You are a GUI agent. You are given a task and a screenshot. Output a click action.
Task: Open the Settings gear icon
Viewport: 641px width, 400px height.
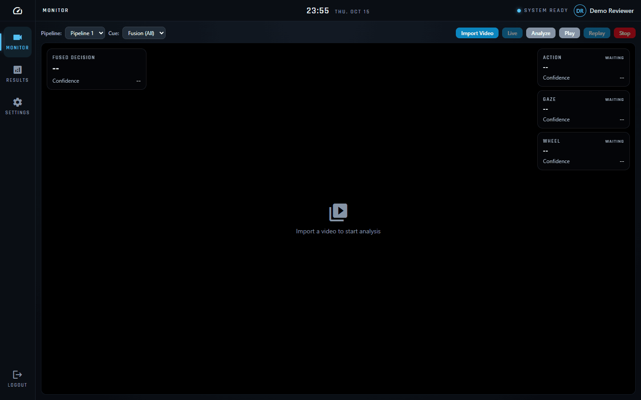pos(17,102)
